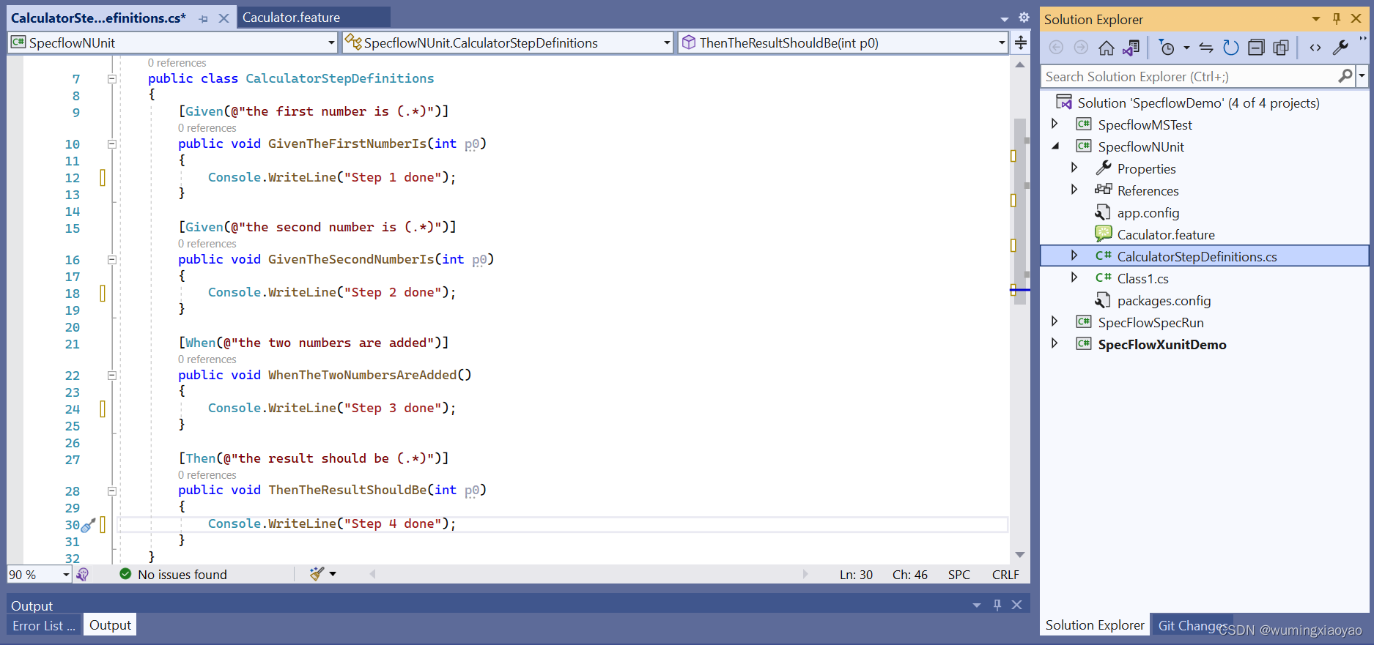Expand the References node

click(1074, 190)
